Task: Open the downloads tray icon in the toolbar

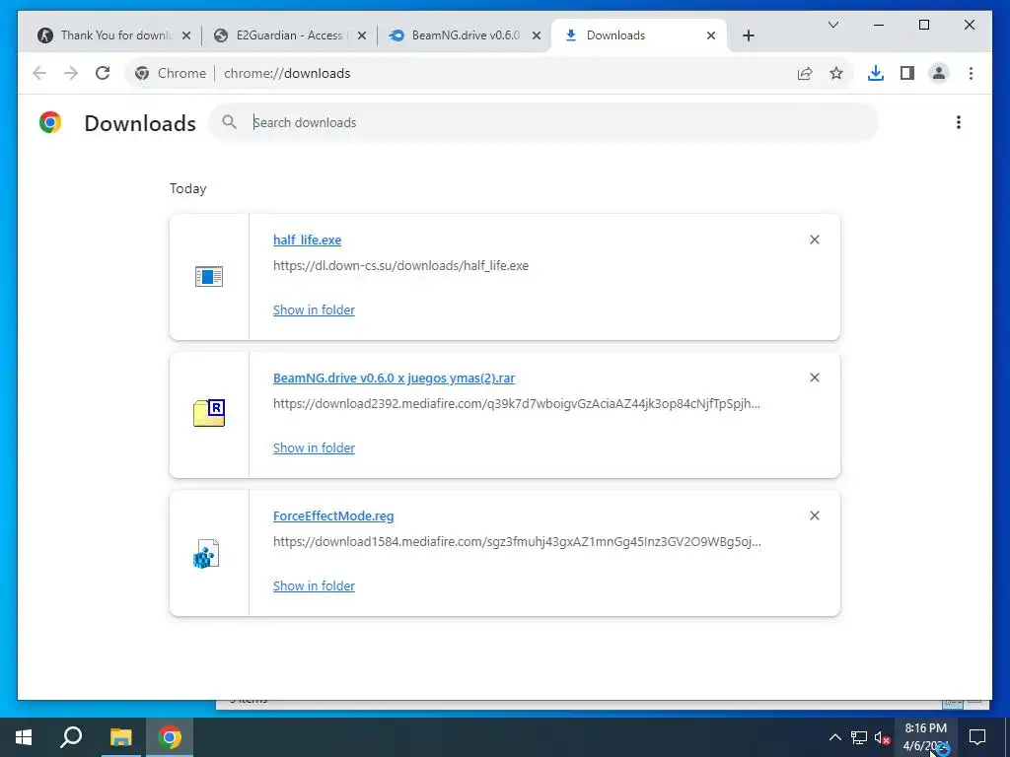Action: click(876, 73)
